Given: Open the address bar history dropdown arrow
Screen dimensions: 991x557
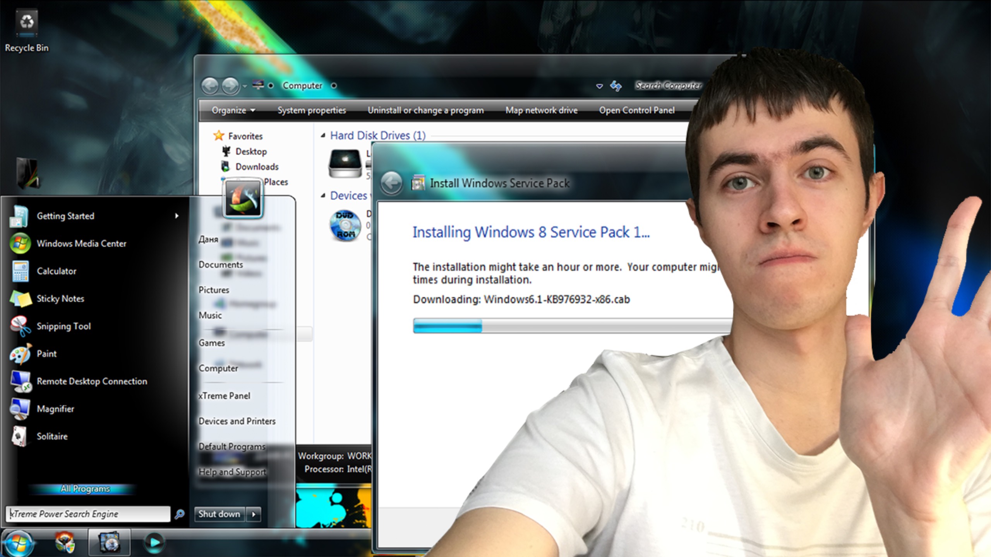Looking at the screenshot, I should 599,86.
